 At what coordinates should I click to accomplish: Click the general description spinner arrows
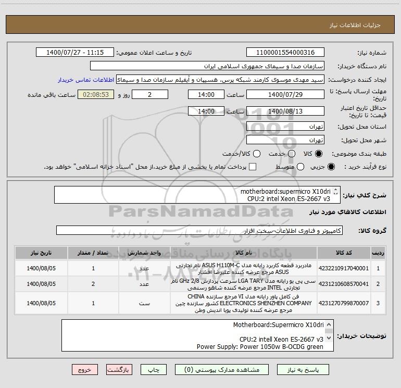336,191
